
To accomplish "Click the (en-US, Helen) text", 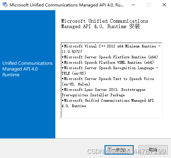I will [x=76, y=84].
